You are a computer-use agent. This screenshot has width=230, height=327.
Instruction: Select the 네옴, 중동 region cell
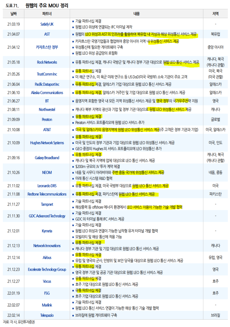click(x=216, y=173)
